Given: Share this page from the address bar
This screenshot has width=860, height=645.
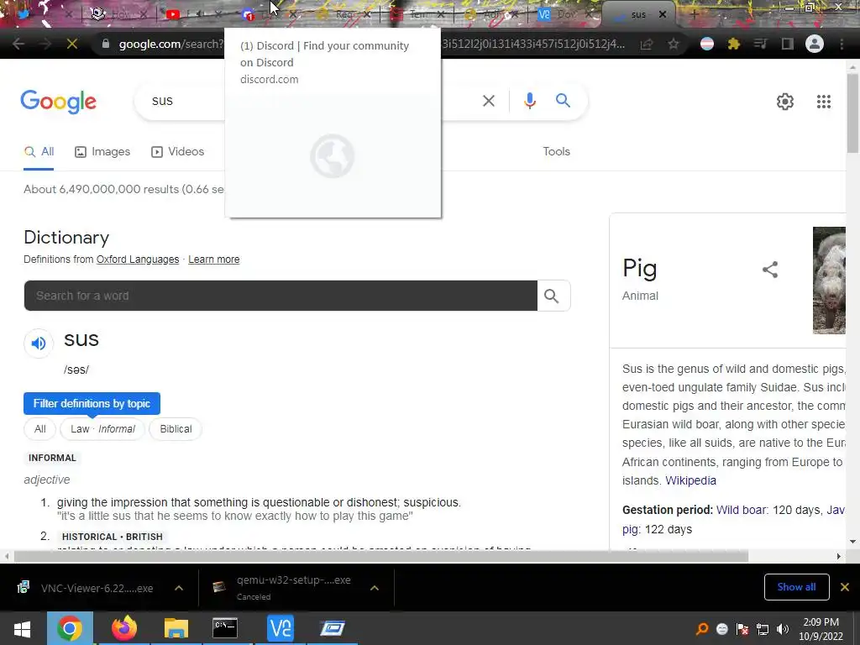Looking at the screenshot, I should [648, 44].
